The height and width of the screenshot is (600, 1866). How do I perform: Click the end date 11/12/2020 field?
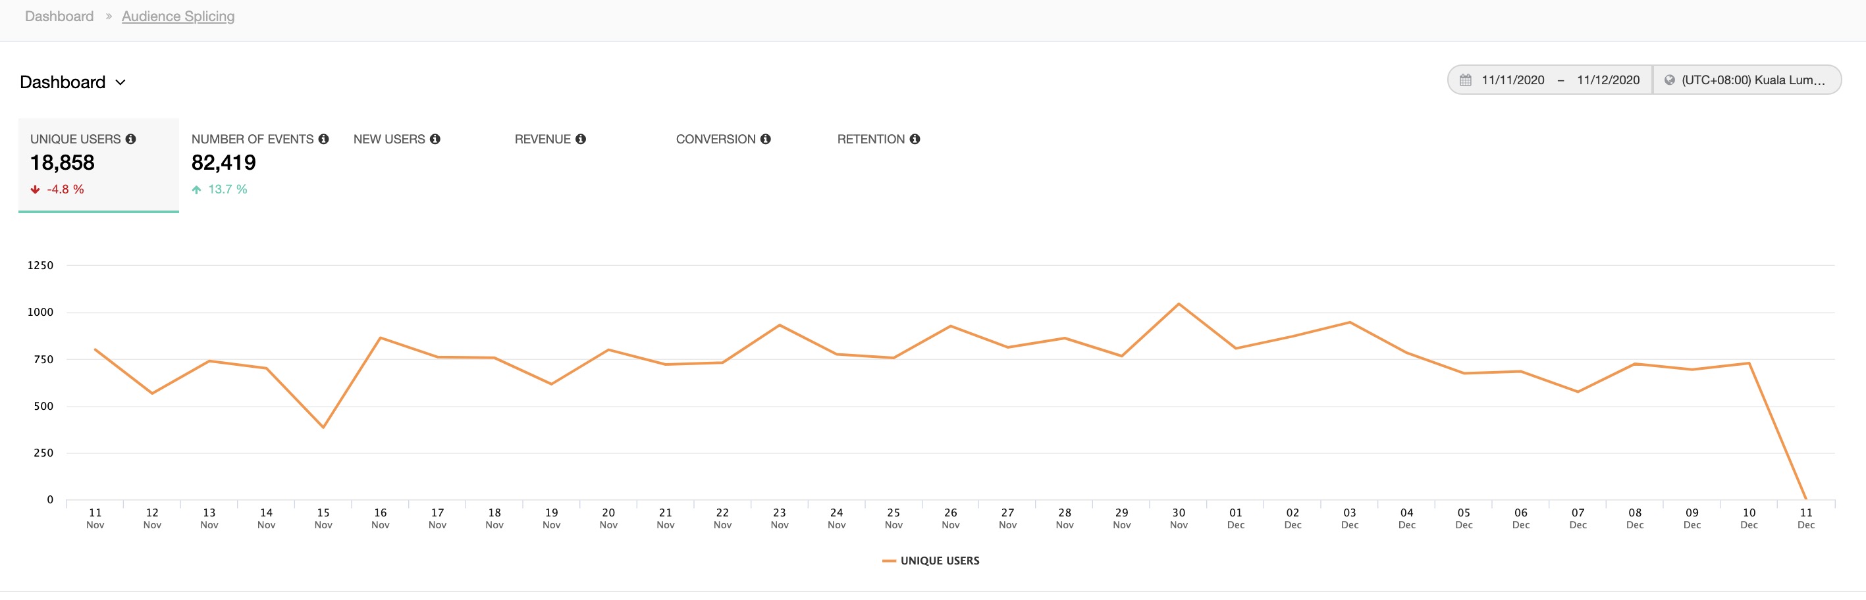pos(1607,80)
